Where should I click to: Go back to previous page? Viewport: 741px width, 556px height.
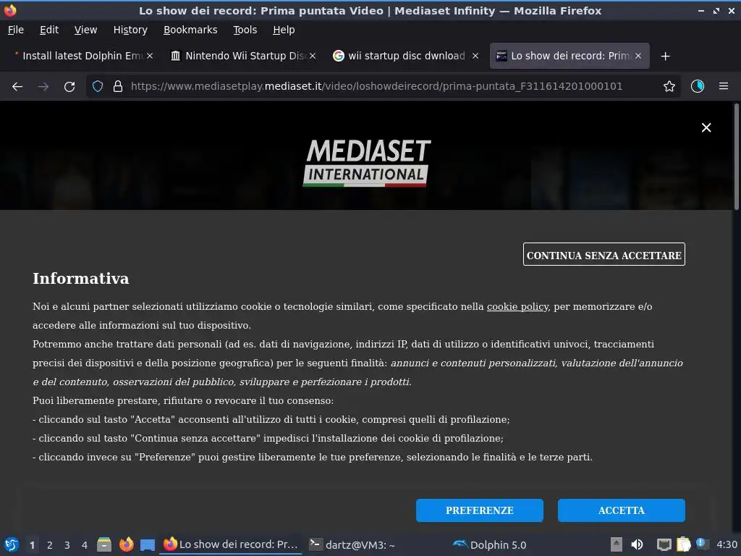point(17,87)
